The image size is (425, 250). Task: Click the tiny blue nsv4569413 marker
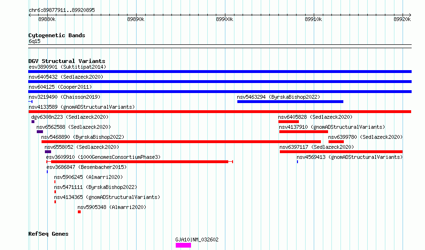(x=297, y=162)
